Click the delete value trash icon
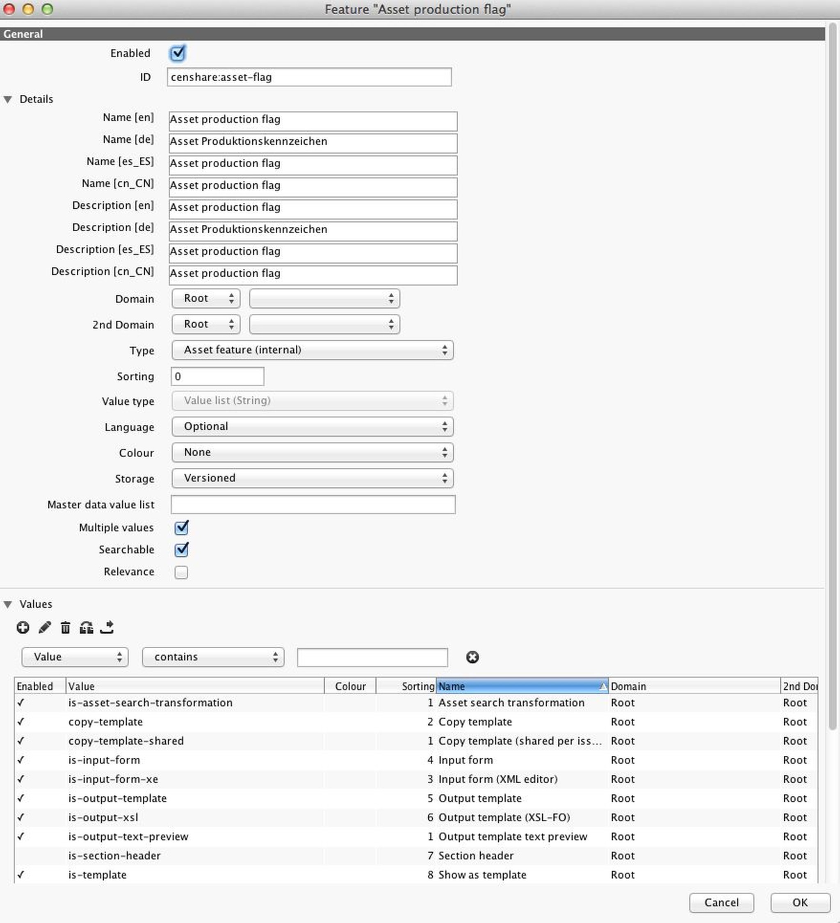The height and width of the screenshot is (923, 840). point(65,628)
